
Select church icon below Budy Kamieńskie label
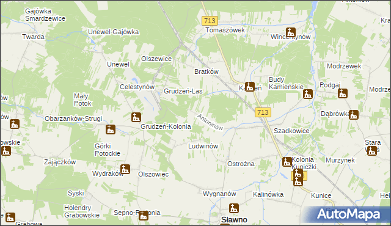pos(308,94)
